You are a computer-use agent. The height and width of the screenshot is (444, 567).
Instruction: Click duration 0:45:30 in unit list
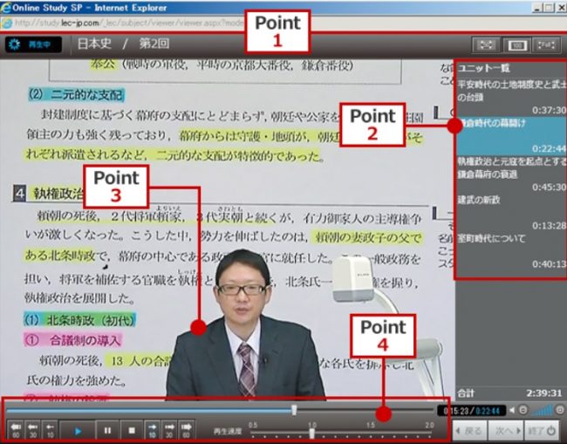[x=549, y=187]
